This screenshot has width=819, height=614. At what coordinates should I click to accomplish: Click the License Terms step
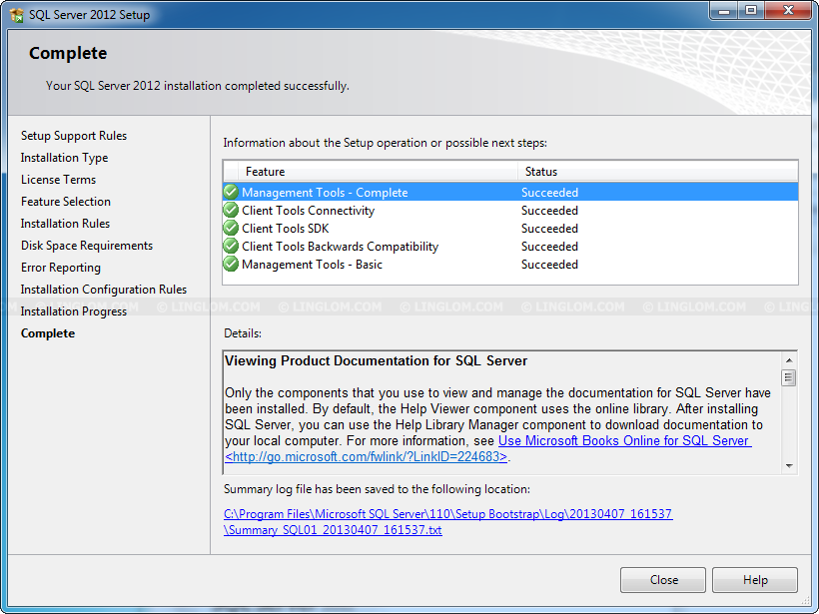(x=59, y=180)
